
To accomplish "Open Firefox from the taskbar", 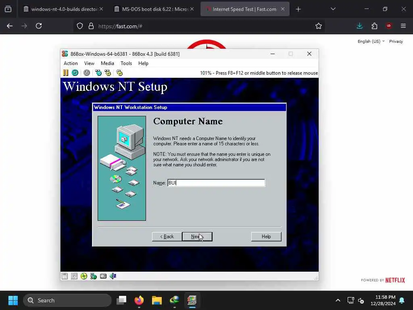I will 139,300.
